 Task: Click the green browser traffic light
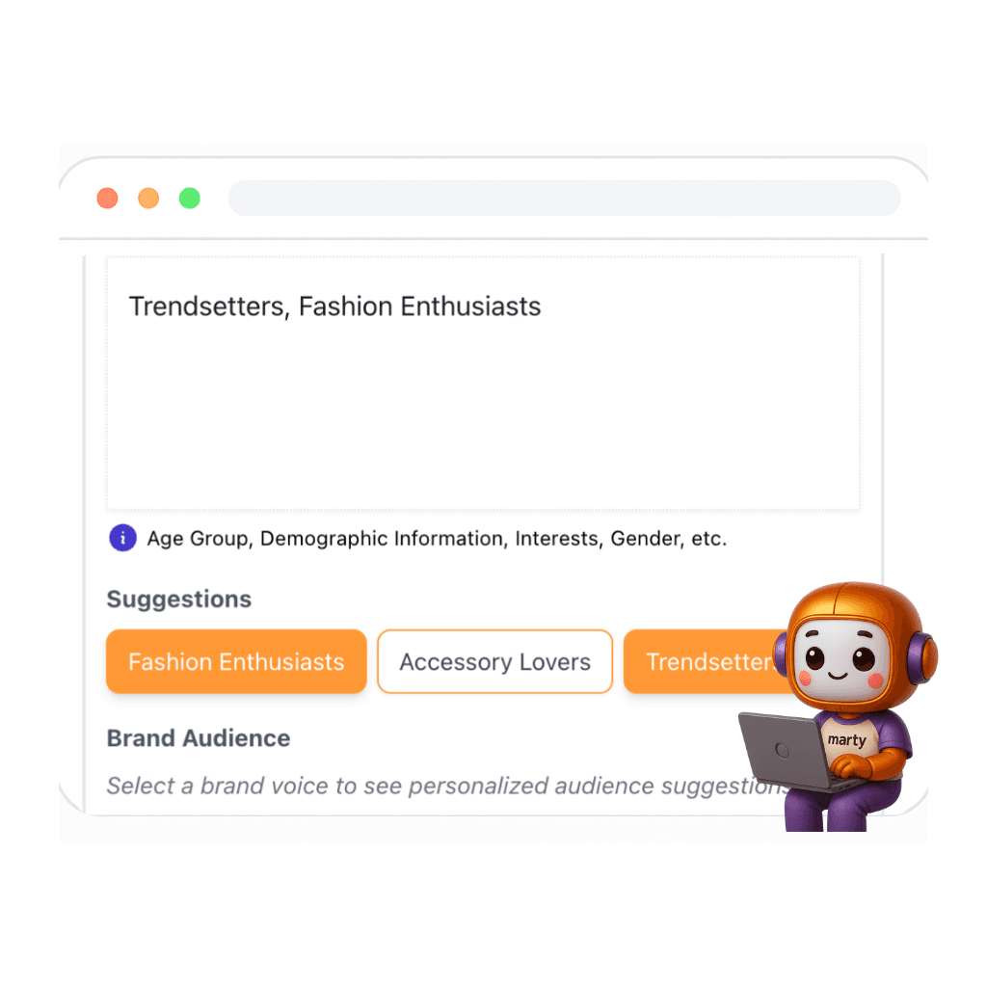190,198
